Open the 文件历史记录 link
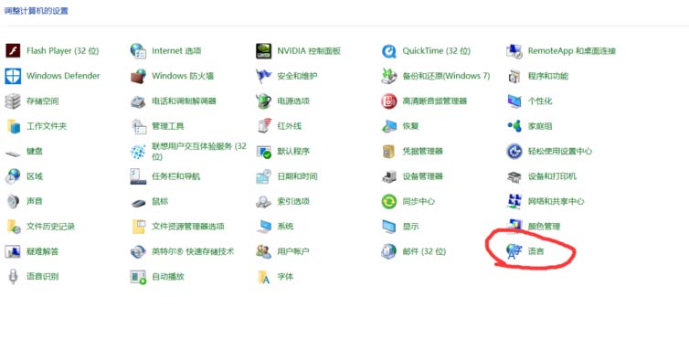The image size is (689, 350). click(x=50, y=227)
